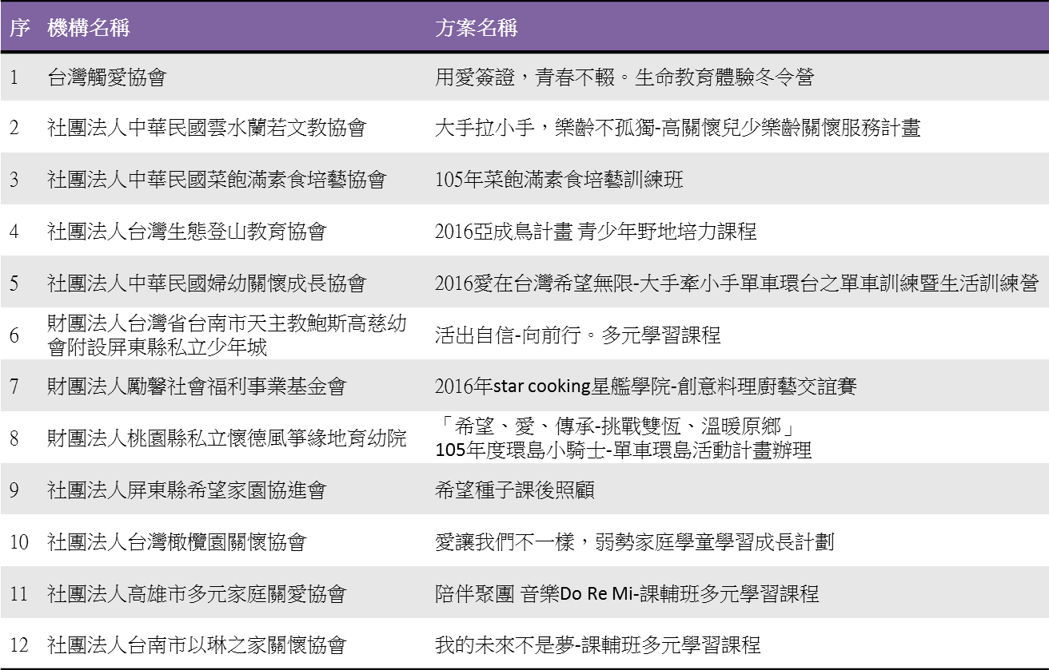Click 社團法人中華民國雲水蘭若文教協會 in row 2

(206, 128)
